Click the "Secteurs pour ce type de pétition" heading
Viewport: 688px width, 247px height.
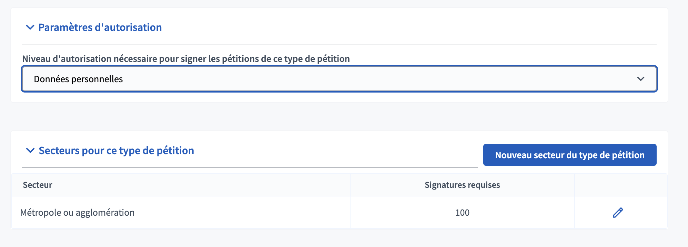click(x=116, y=150)
